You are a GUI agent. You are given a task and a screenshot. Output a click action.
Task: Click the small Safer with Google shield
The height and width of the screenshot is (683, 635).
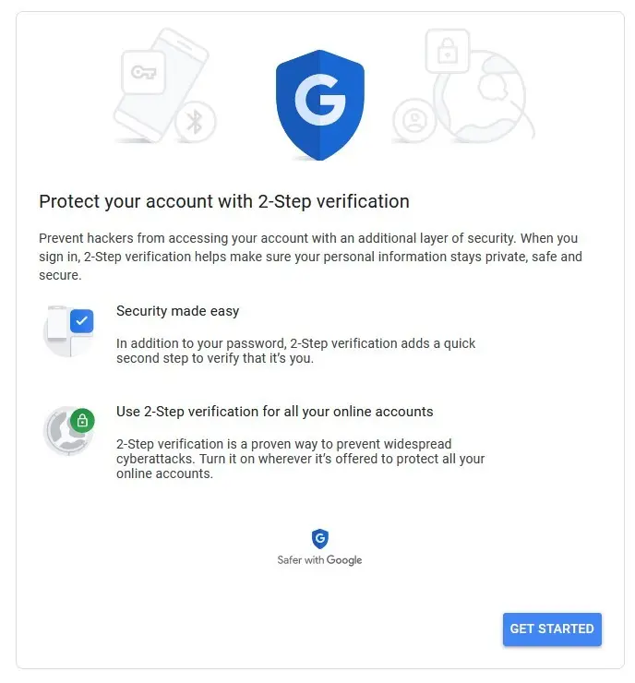point(320,539)
